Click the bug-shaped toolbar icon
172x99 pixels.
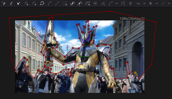150,4
